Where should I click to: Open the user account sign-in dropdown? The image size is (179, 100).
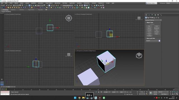[x=151, y=3]
